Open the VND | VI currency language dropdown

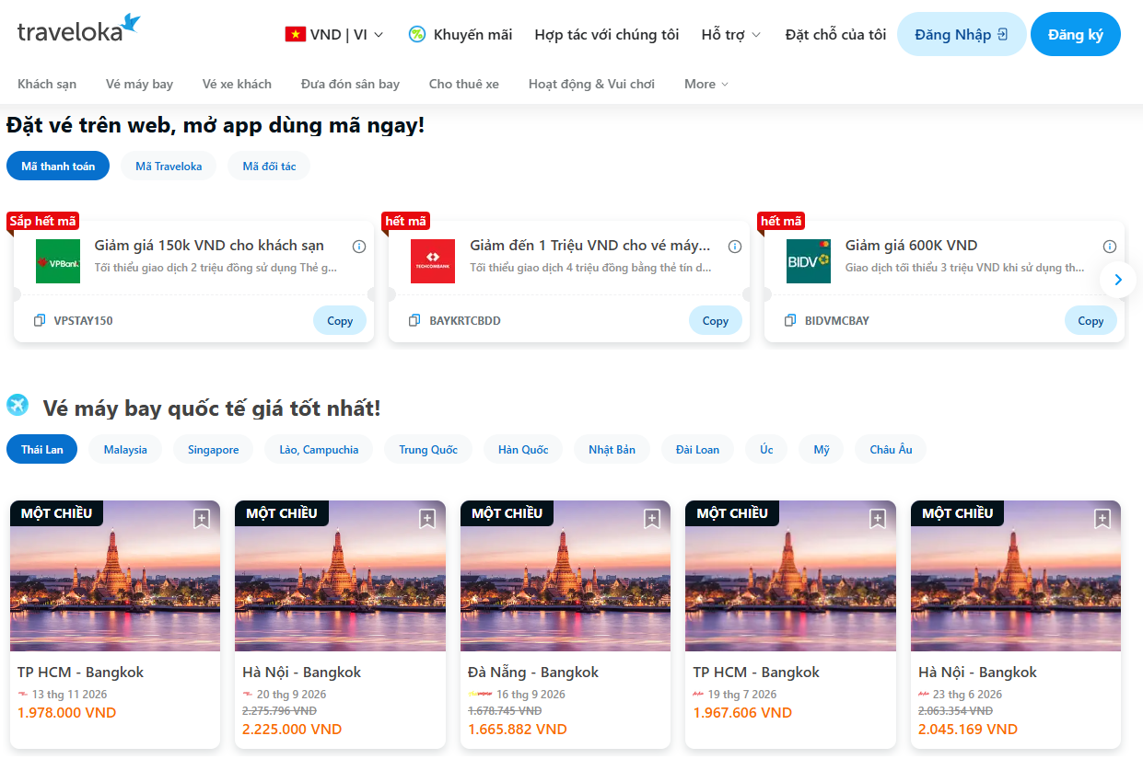click(334, 35)
